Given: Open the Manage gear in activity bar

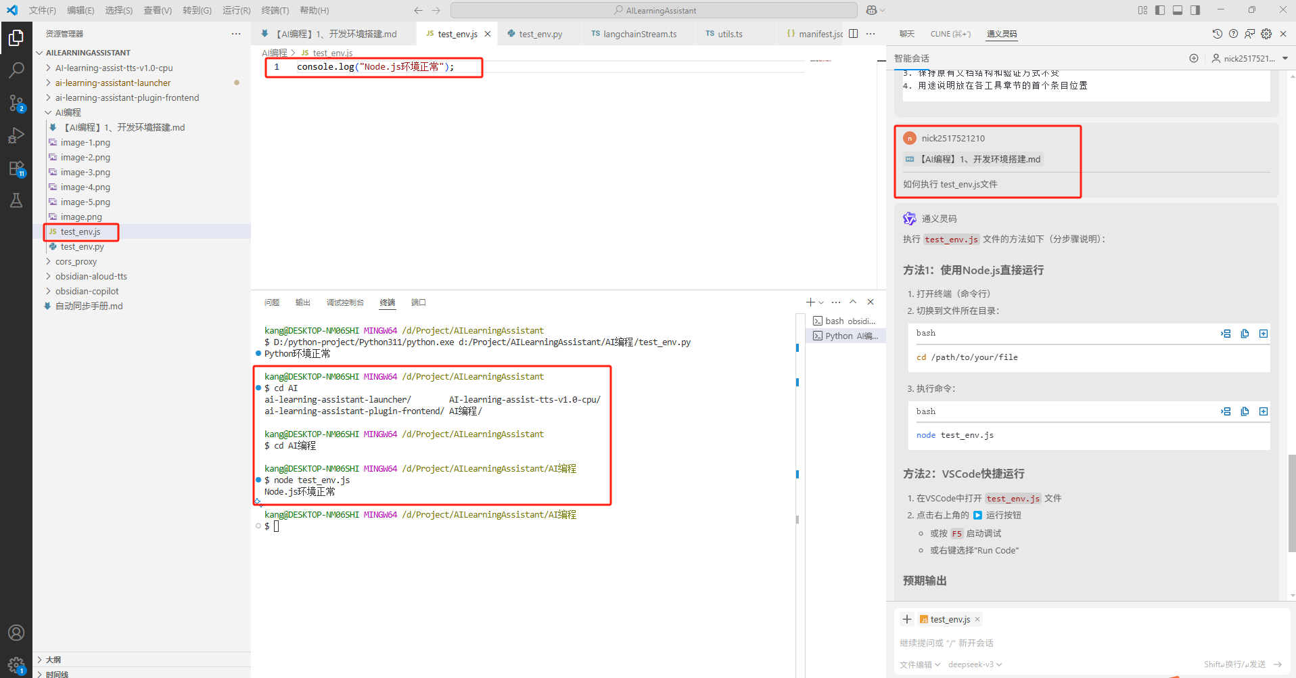Looking at the screenshot, I should [x=16, y=664].
